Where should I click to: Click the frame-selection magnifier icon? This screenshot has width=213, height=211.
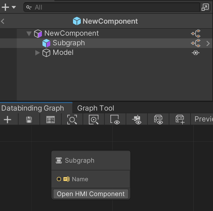93,120
